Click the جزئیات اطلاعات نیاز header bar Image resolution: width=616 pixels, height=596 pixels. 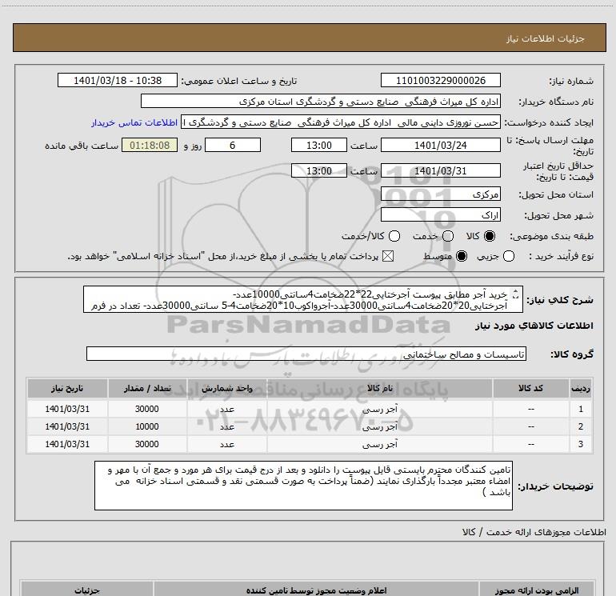coord(309,38)
